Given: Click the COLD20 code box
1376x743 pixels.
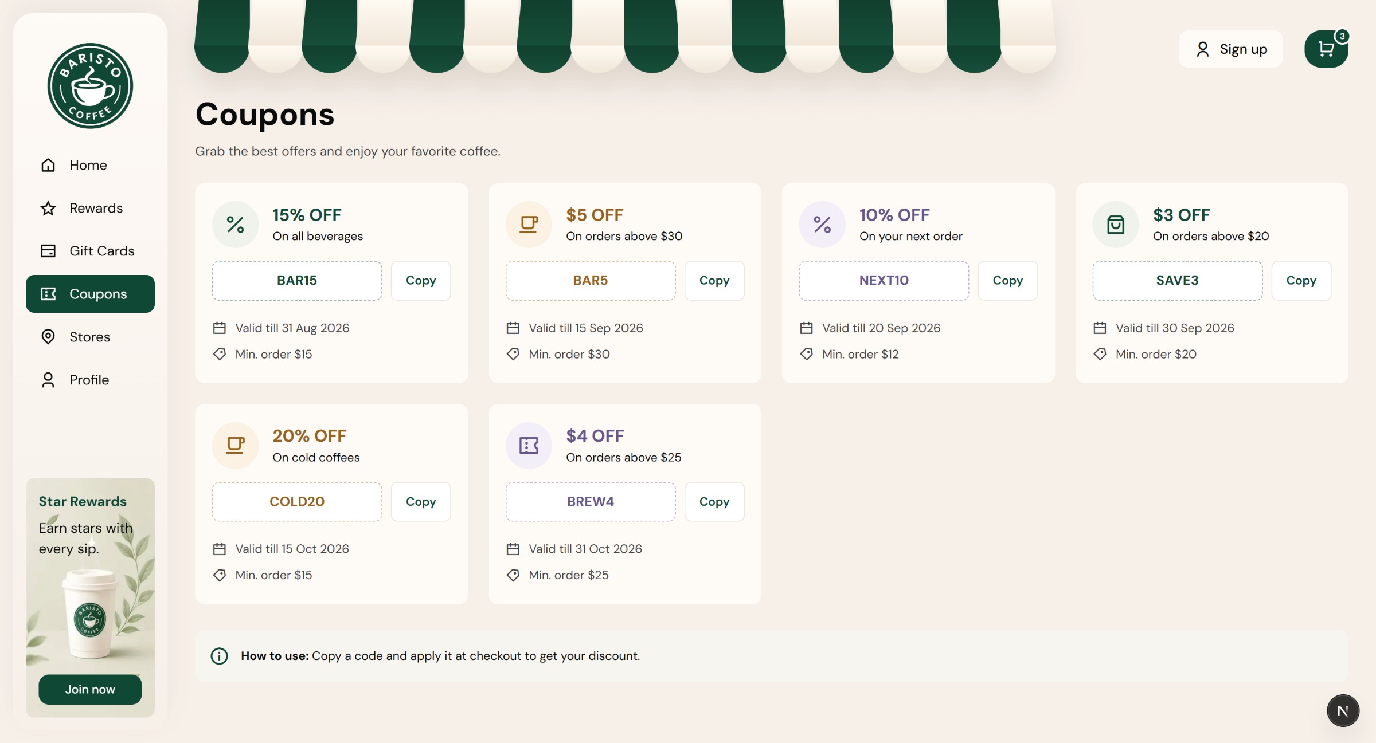Looking at the screenshot, I should pos(297,502).
